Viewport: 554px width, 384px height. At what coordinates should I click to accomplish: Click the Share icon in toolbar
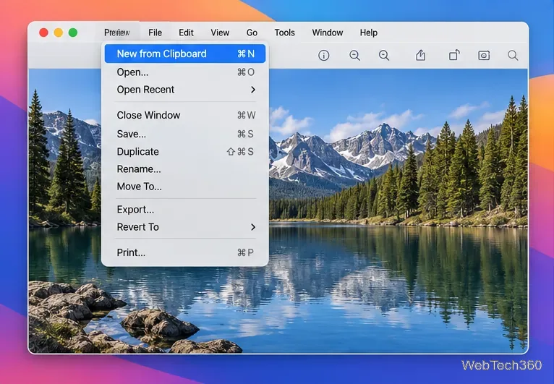coord(420,55)
